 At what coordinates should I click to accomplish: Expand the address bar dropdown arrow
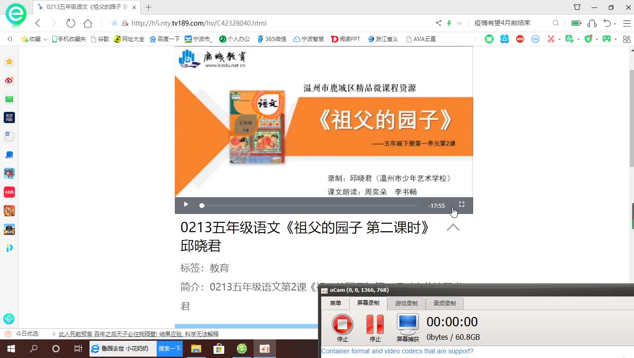tap(460, 23)
